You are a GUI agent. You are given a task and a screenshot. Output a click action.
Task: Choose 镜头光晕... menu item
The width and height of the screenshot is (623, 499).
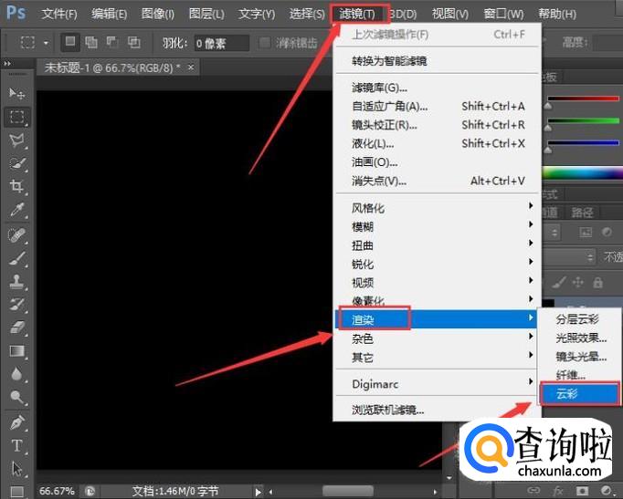579,356
